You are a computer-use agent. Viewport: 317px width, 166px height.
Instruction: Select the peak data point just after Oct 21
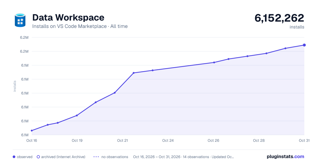click(x=134, y=73)
